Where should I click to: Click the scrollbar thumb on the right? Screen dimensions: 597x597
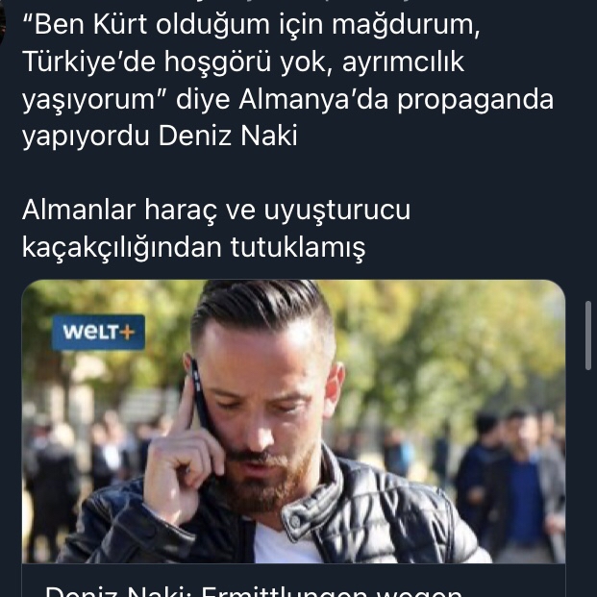coord(588,336)
